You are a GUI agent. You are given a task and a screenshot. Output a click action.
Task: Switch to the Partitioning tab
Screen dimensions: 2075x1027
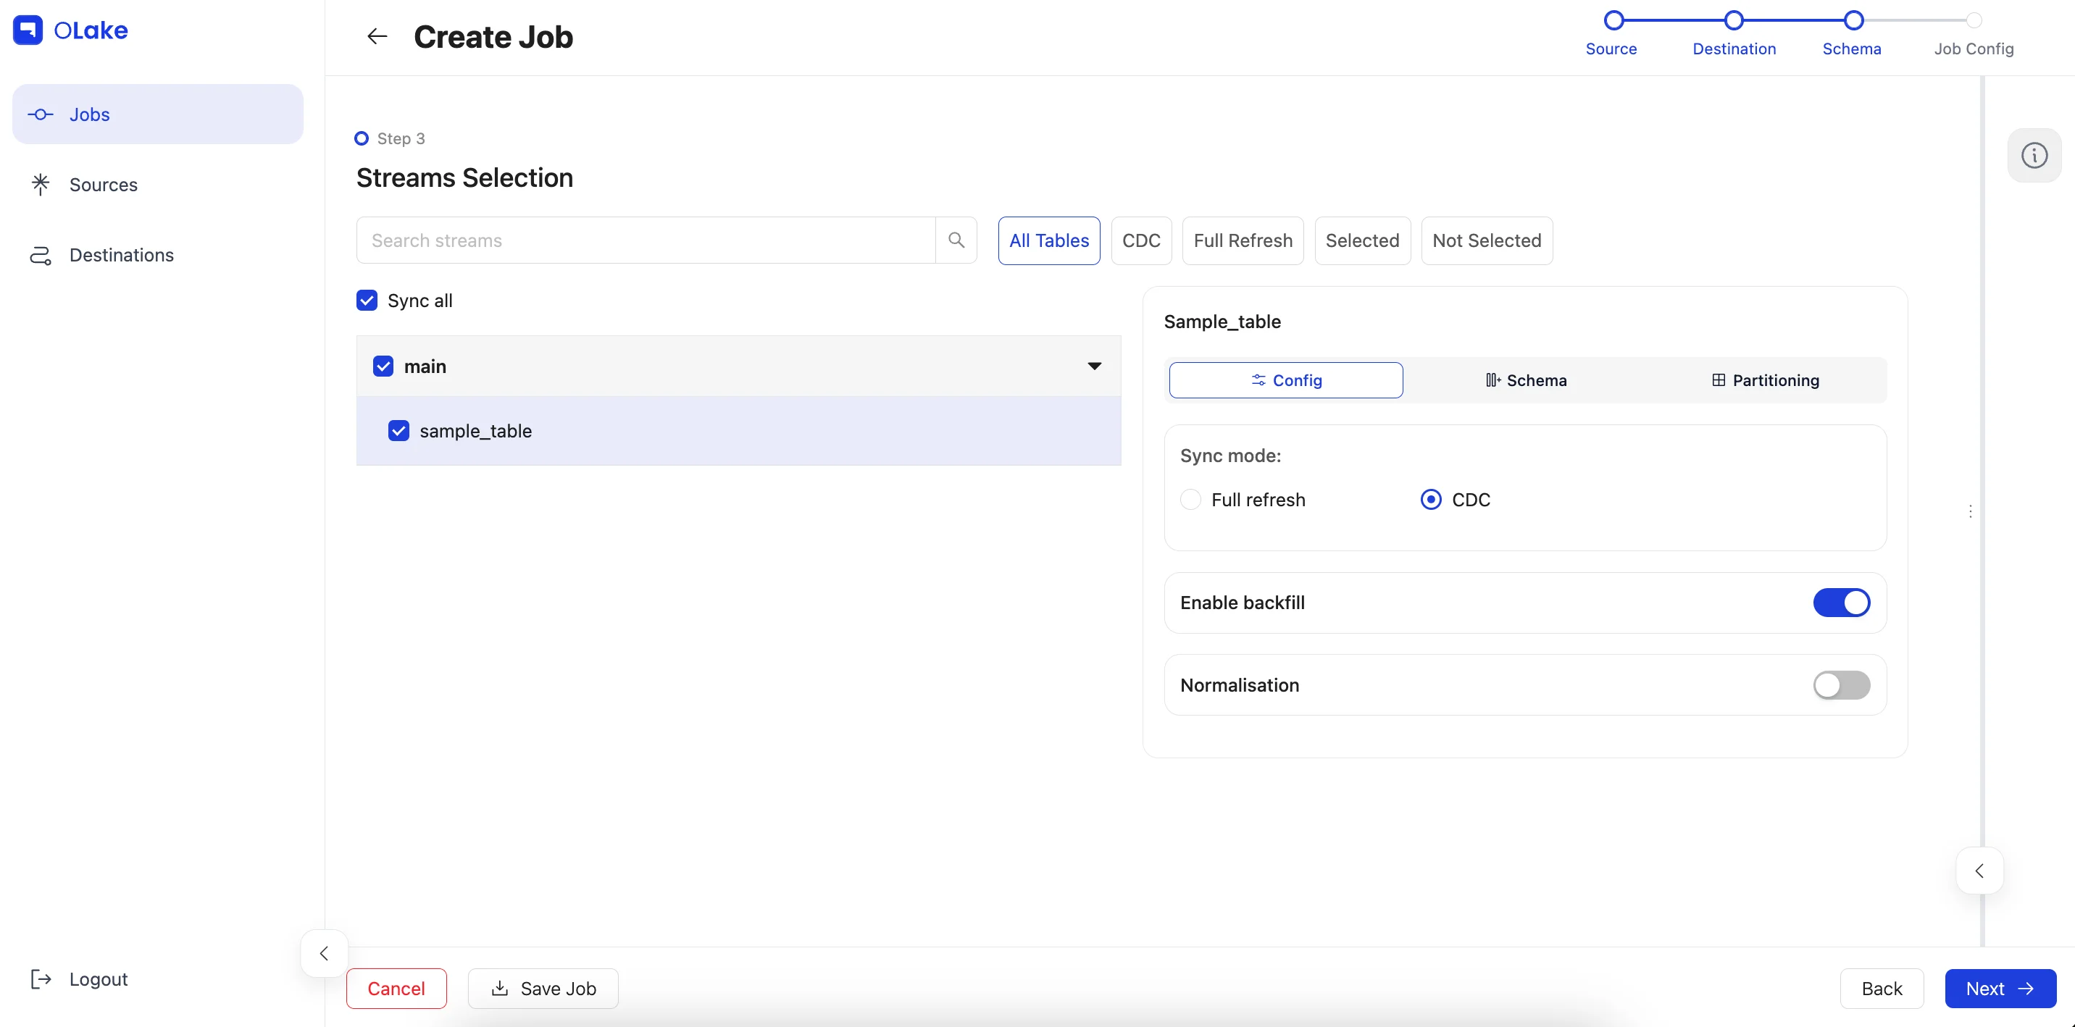[1765, 380]
